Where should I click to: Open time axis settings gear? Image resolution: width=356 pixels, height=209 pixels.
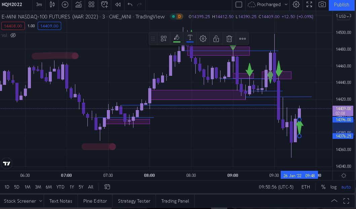344,176
